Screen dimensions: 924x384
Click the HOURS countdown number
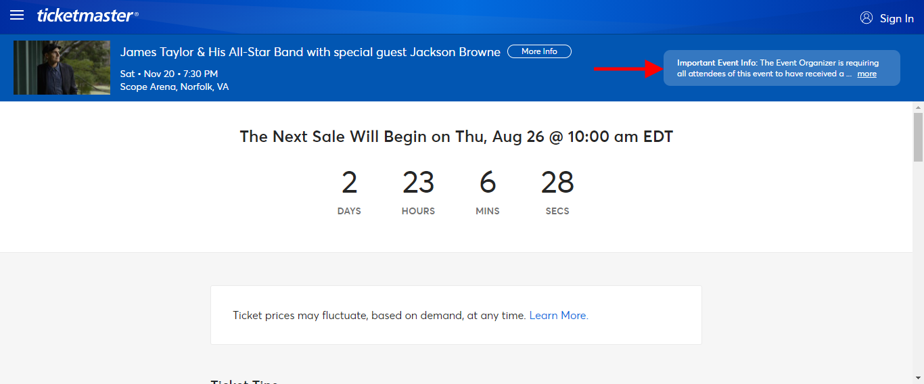coord(418,183)
